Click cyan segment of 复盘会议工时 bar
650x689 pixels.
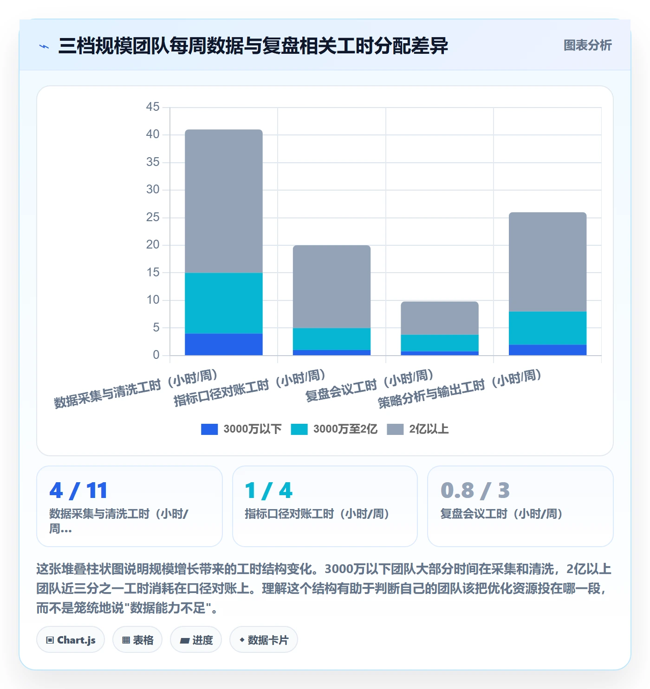tap(440, 343)
